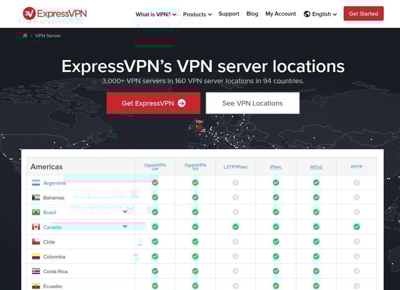
Task: Click the Colombia row label
Action: (54, 257)
